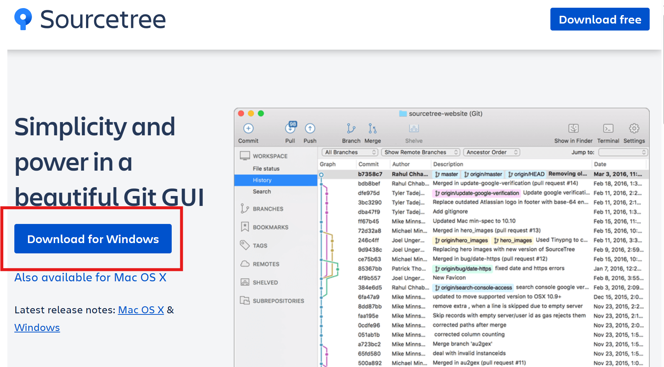Click the Tags sidebar icon
Image resolution: width=664 pixels, height=367 pixels.
coord(244,245)
